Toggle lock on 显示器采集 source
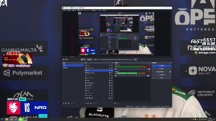Screen dimensions: 216x121 tap(112, 98)
